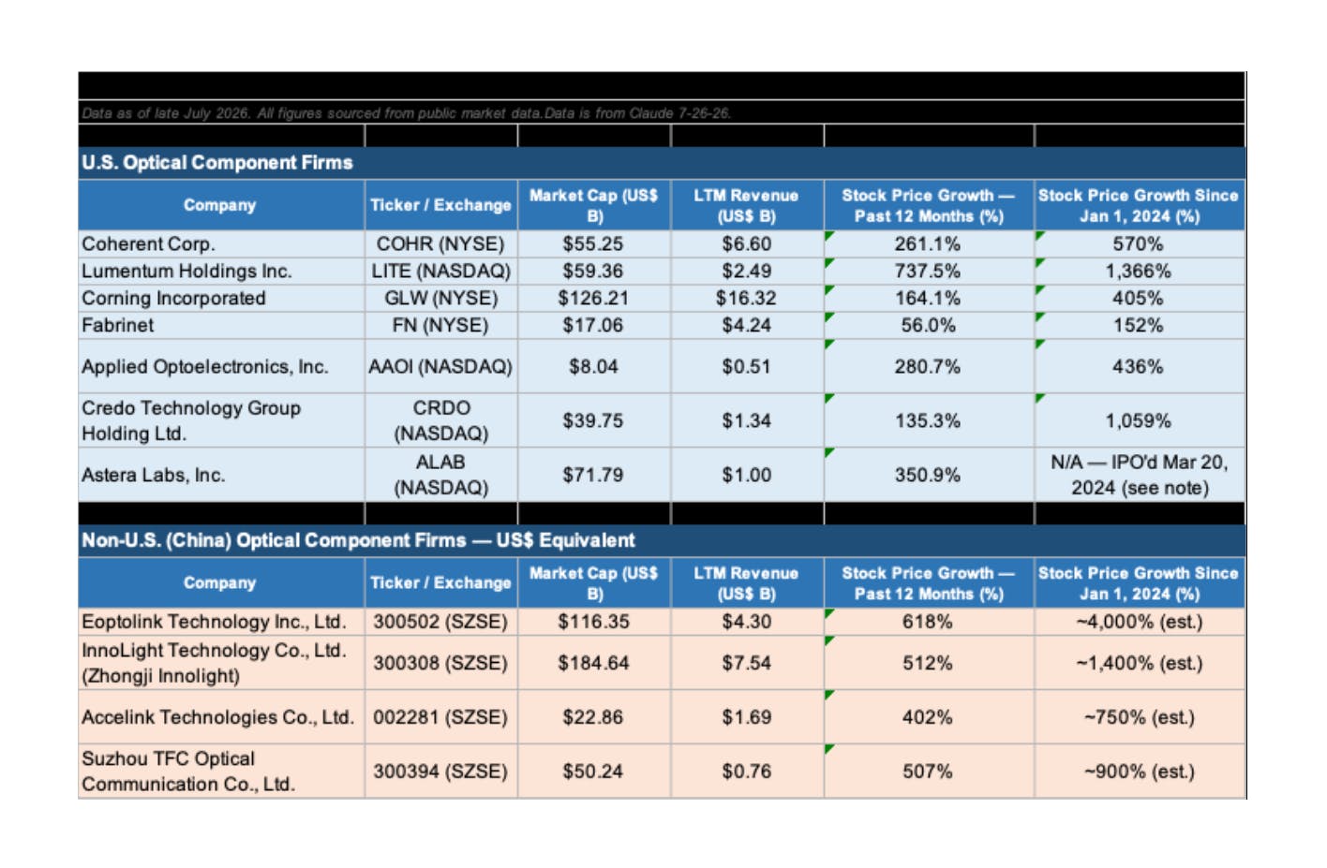Click the '300308 (SZSE)' ticker cell
Viewport: 1327px width, 868px height.
click(440, 664)
